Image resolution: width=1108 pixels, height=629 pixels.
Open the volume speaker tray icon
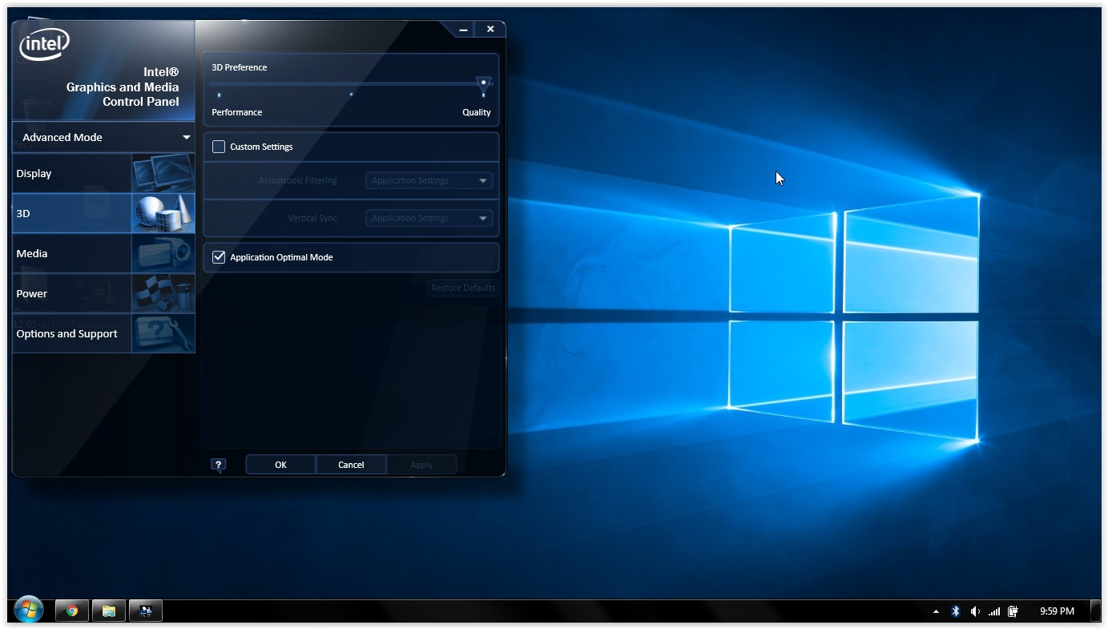pyautogui.click(x=975, y=611)
